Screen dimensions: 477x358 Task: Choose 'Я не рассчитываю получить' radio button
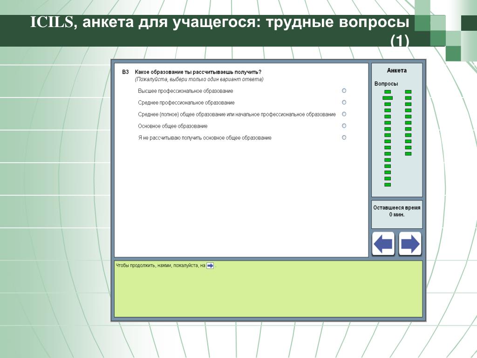(x=344, y=138)
